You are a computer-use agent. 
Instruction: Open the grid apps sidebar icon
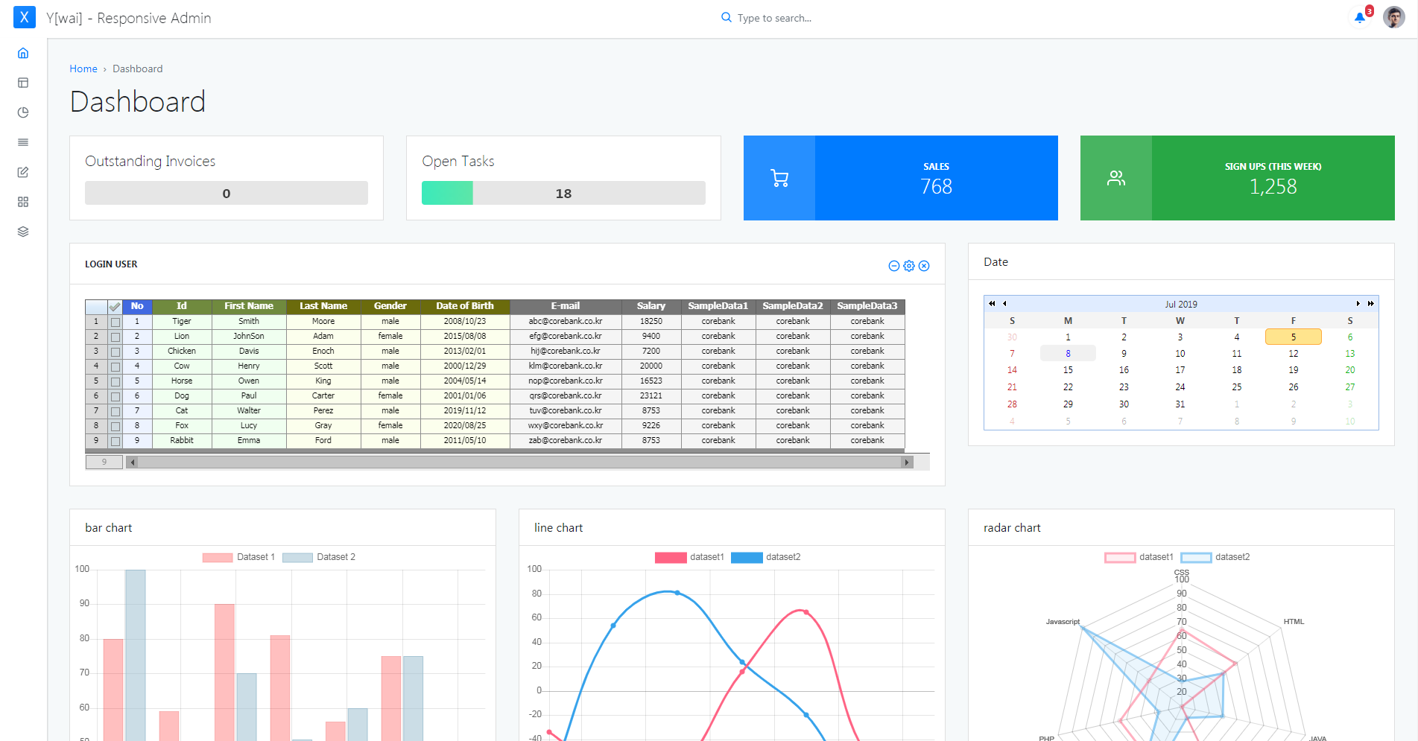(23, 202)
